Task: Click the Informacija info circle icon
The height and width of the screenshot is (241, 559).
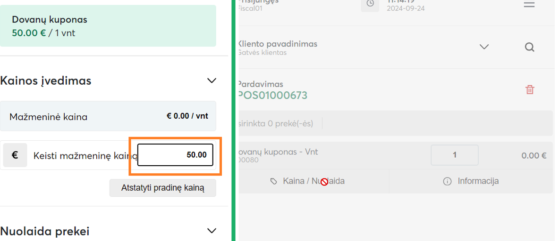Action: 447,181
